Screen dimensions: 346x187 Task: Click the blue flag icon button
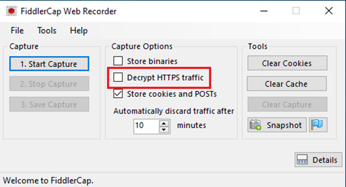(318, 125)
